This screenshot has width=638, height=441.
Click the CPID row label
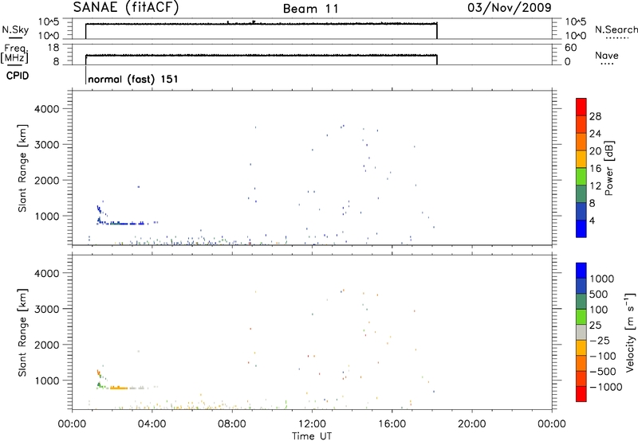point(18,76)
